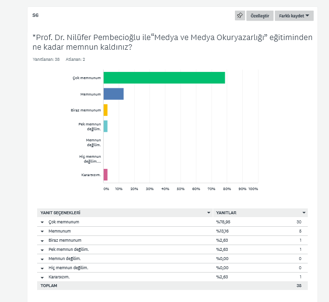Click the TOPLAM total row

[172, 286]
